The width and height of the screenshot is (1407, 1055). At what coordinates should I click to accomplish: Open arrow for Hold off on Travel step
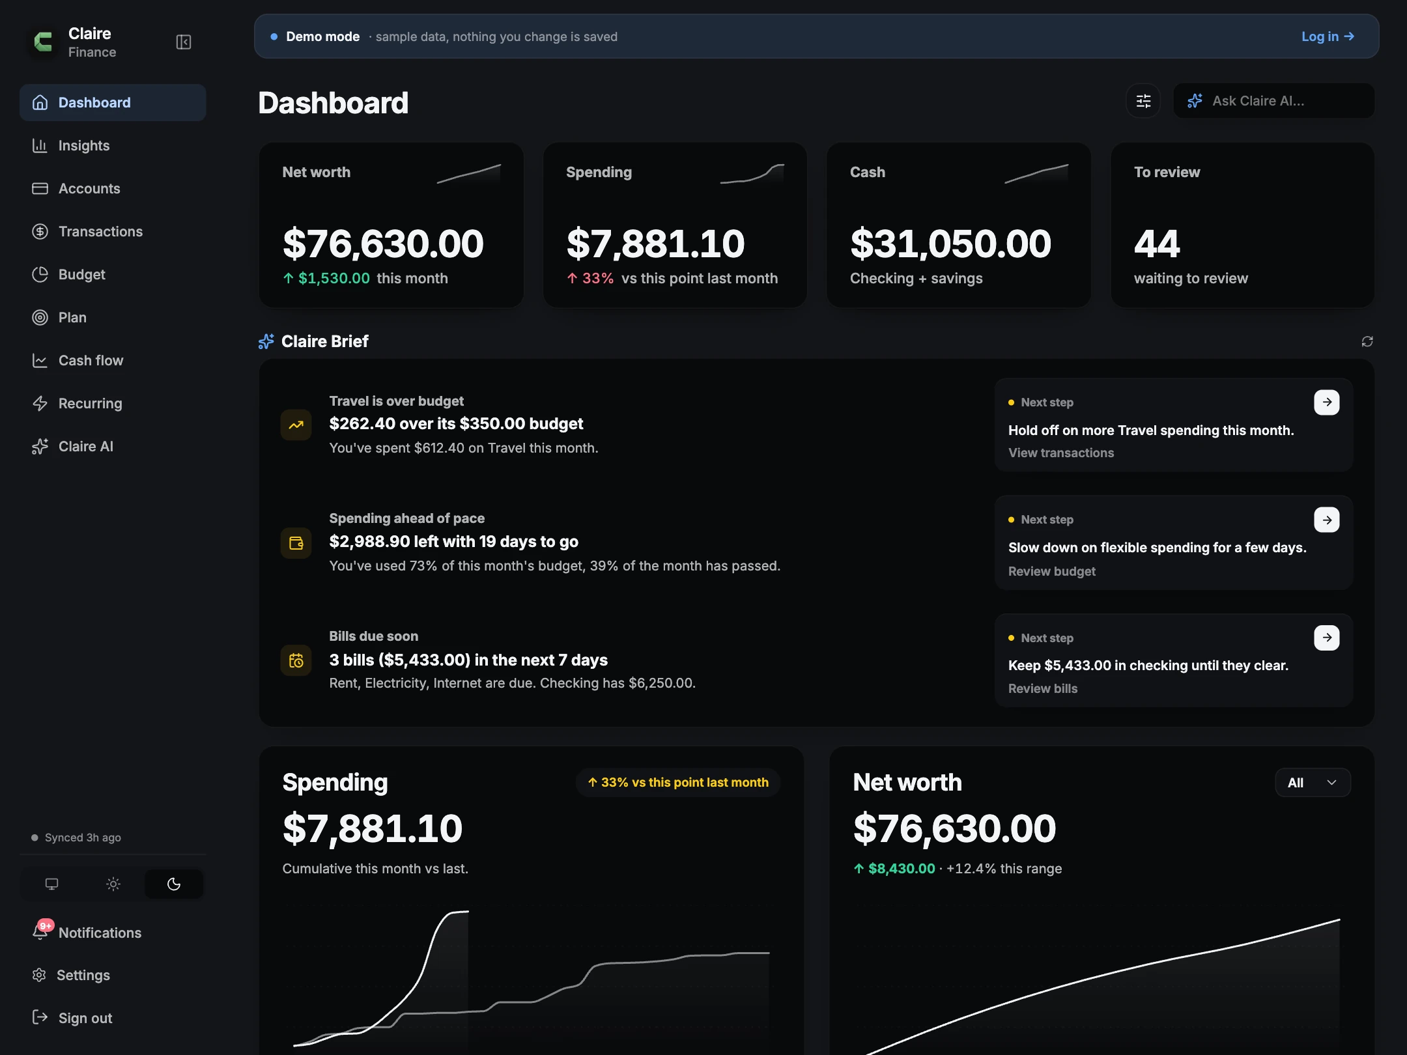tap(1327, 402)
